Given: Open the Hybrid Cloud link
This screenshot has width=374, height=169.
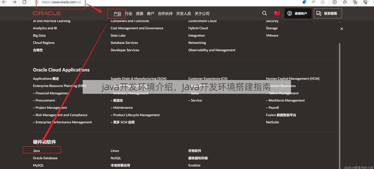Looking at the screenshot, I should tap(198, 28).
